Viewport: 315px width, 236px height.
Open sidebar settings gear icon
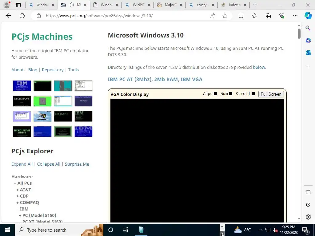(x=308, y=217)
